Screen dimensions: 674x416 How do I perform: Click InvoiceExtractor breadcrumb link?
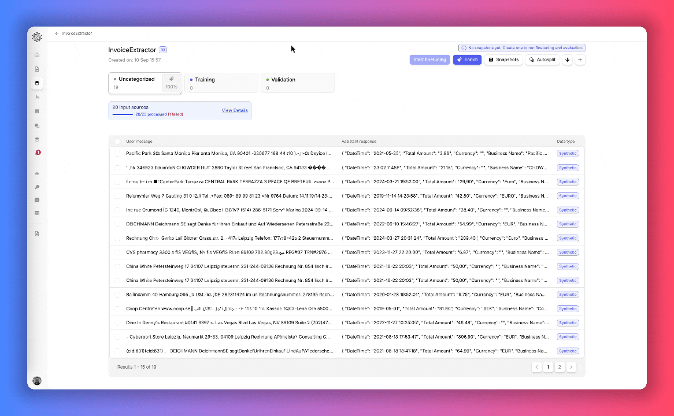click(x=77, y=33)
